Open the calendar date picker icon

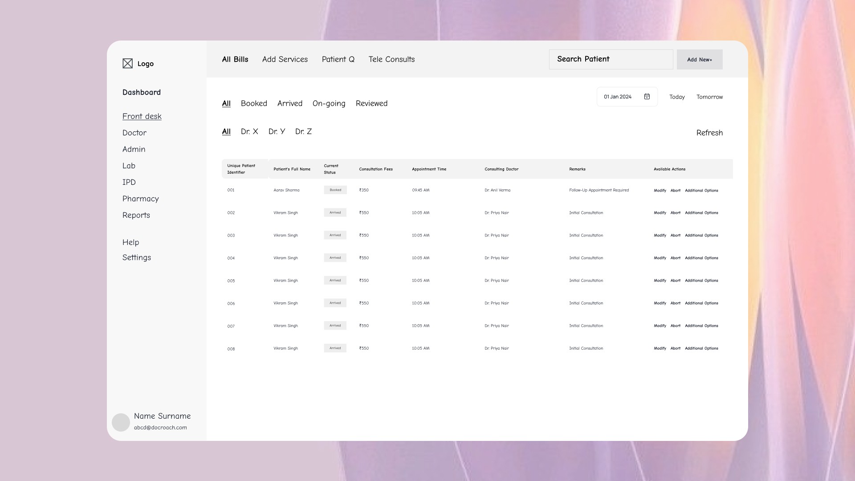coord(647,97)
